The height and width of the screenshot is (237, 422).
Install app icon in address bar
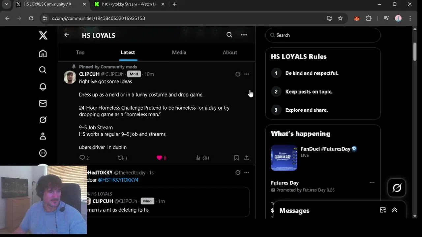[x=329, y=18]
